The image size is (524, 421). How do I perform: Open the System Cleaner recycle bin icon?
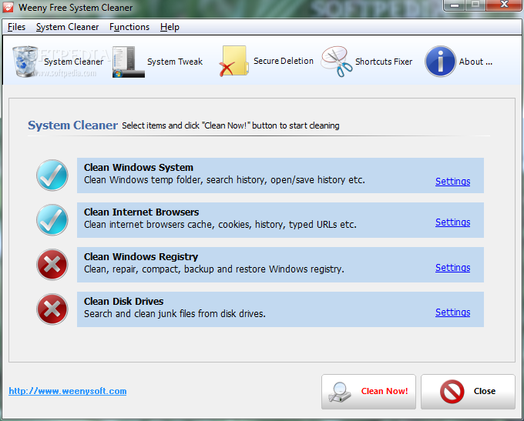pyautogui.click(x=25, y=62)
